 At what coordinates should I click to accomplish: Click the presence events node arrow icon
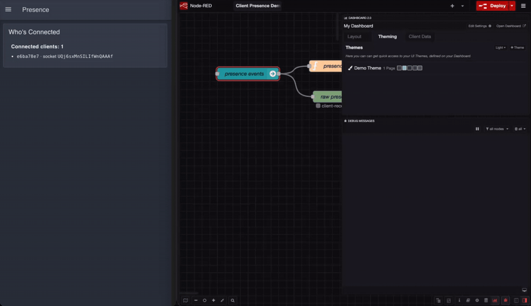point(272,74)
